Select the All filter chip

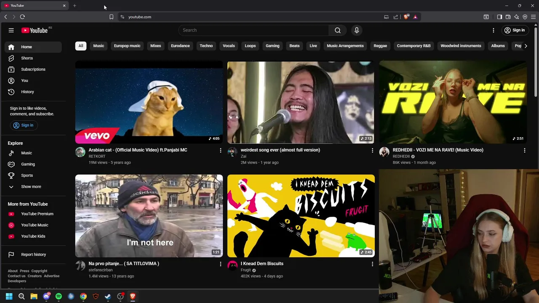coord(81,46)
